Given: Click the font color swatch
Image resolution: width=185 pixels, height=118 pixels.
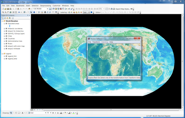Looking at the screenshot, I should pyautogui.click(x=61, y=113).
